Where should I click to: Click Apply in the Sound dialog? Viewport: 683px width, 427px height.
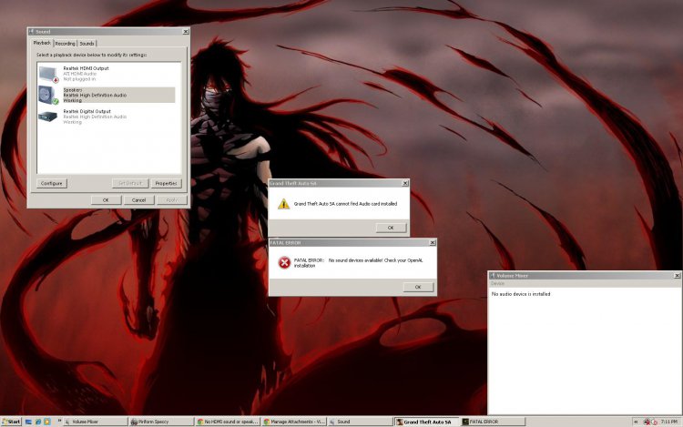click(x=172, y=200)
